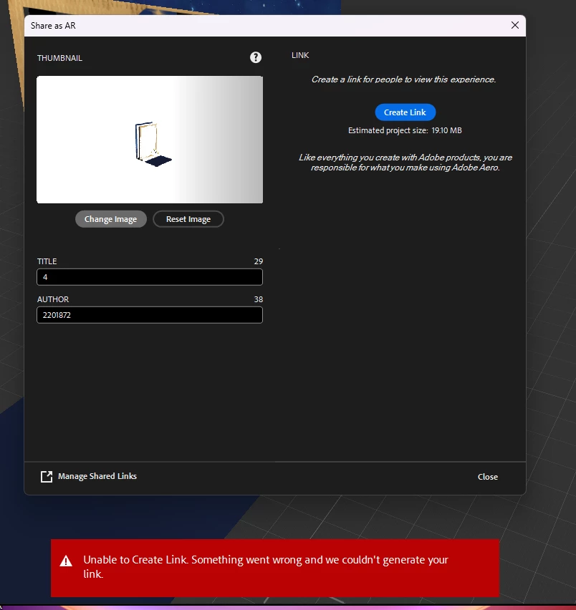Screen dimensions: 576x610
Task: Click the 'Estimated project size: 19.10 MB' text
Action: coord(405,131)
